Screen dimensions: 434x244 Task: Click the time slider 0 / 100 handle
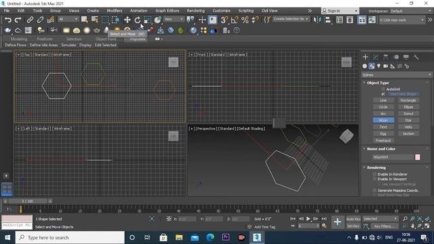click(27, 201)
